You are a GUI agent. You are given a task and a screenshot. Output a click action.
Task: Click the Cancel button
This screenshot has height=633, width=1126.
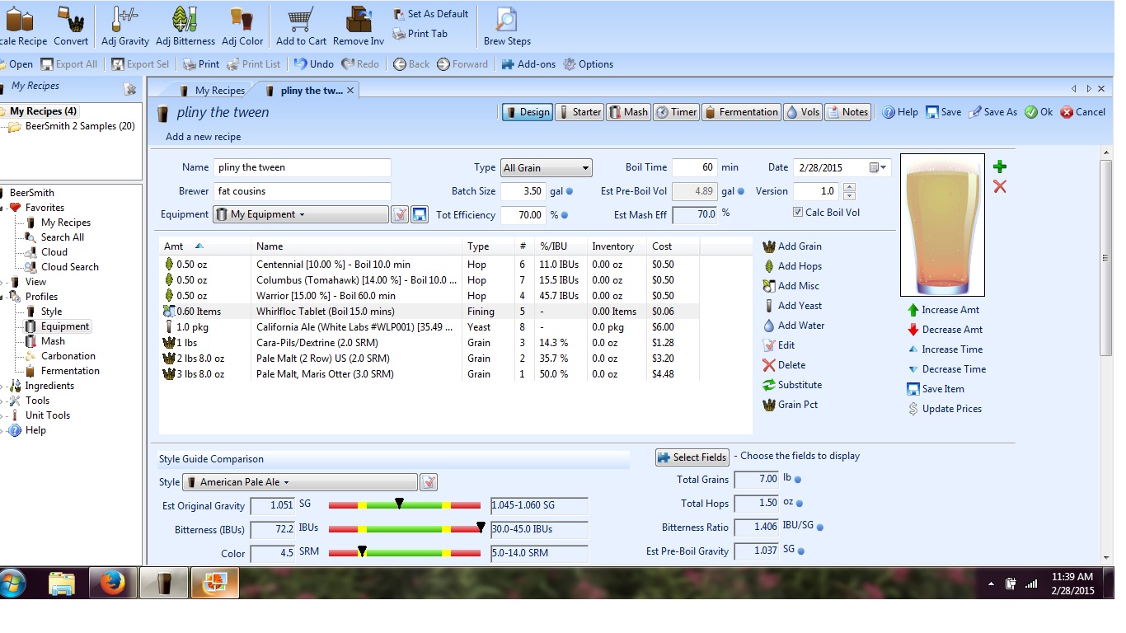[x=1083, y=112]
